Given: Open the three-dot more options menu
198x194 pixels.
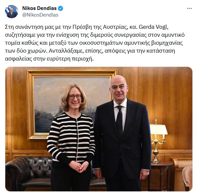Looking at the screenshot, I should (x=189, y=9).
